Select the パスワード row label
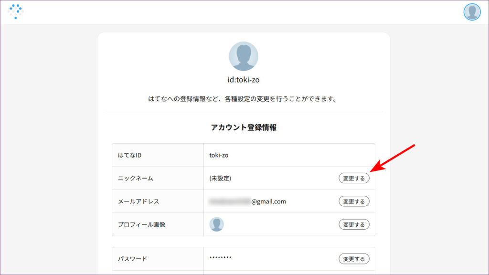The image size is (489, 275). click(132, 259)
